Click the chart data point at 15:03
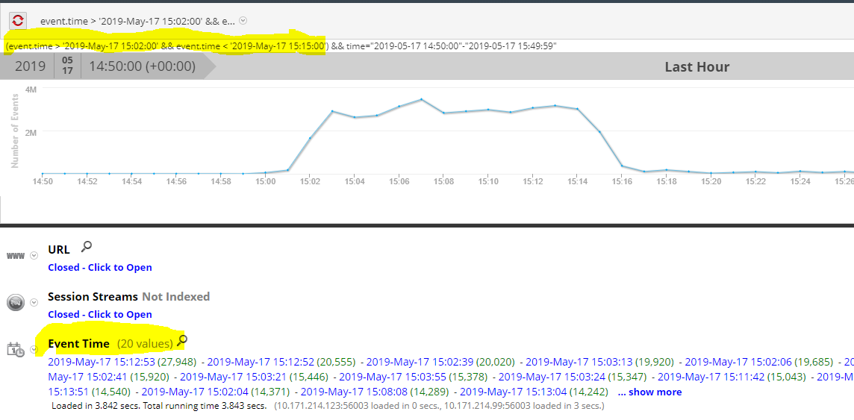This screenshot has width=854, height=420. (332, 112)
